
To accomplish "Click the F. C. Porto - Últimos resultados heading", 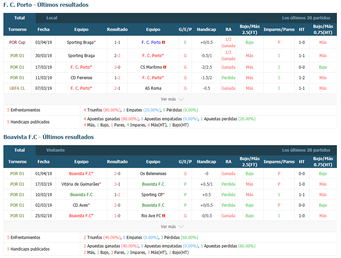I will [46, 5].
